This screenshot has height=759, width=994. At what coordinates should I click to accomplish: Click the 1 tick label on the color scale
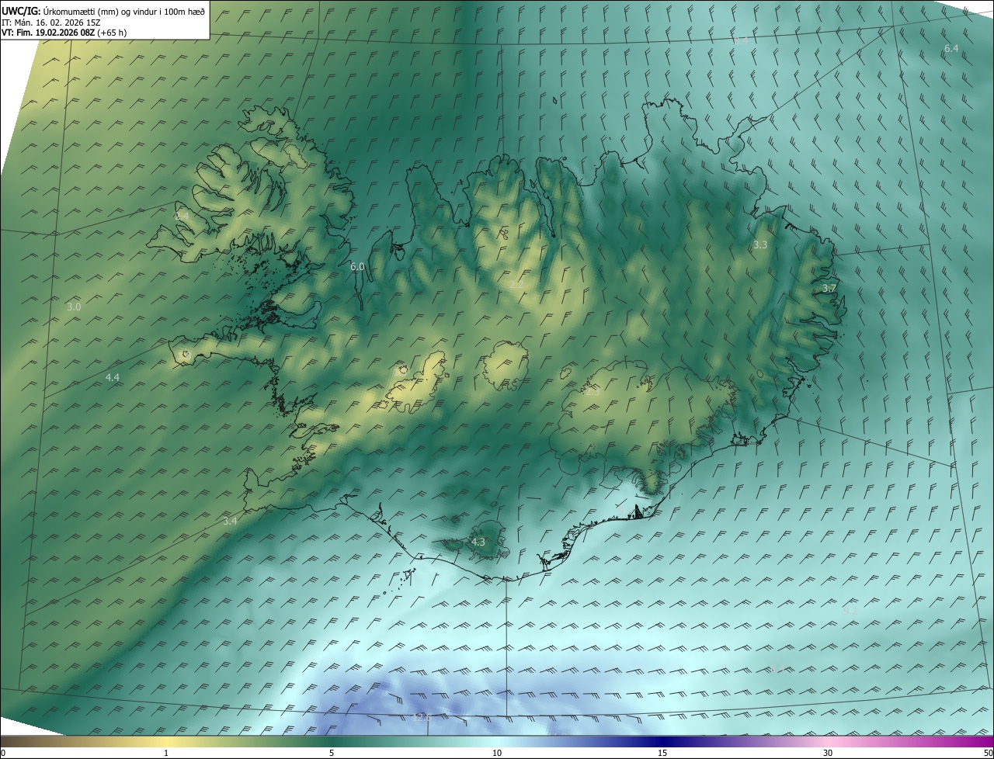(x=166, y=753)
